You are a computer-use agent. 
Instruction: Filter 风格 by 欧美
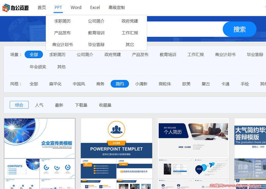(186, 84)
